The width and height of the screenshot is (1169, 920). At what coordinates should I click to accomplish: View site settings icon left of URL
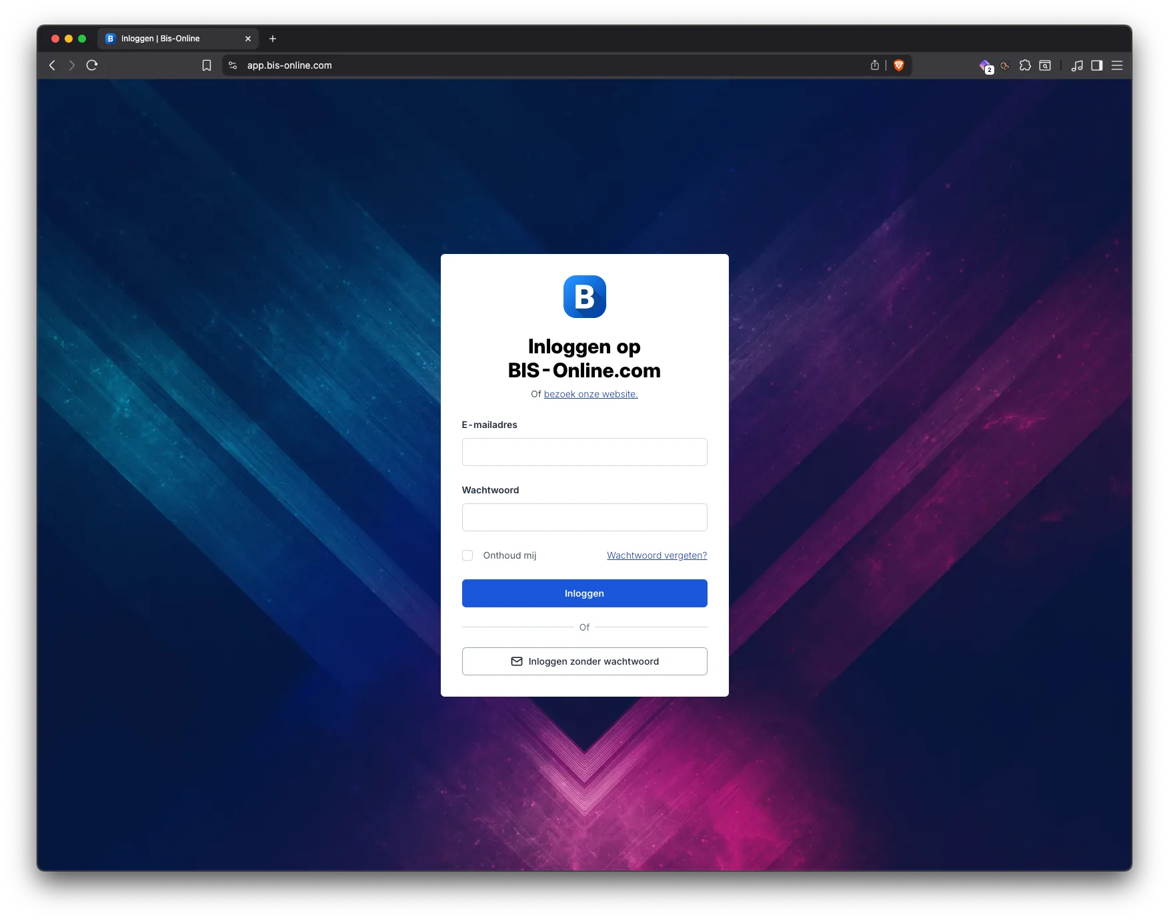point(233,65)
